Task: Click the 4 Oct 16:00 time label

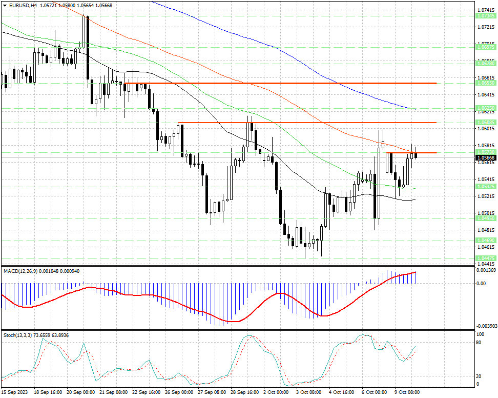Action: pyautogui.click(x=341, y=392)
